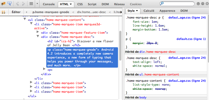
Task: Click text-align: left property
Action: (147, 62)
